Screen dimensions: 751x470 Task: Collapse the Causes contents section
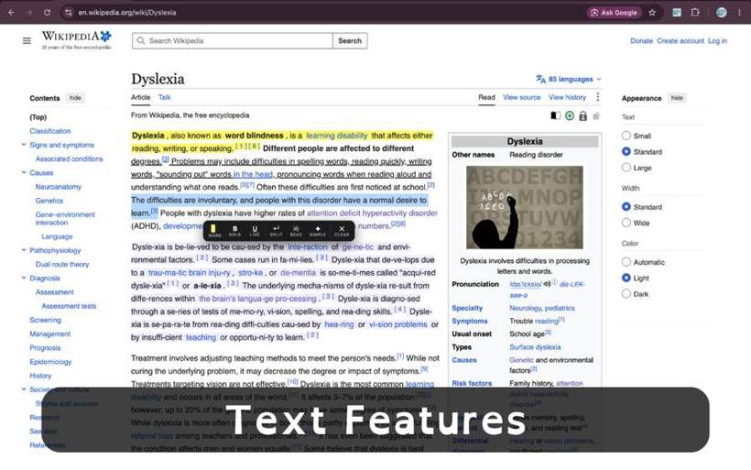[24, 172]
